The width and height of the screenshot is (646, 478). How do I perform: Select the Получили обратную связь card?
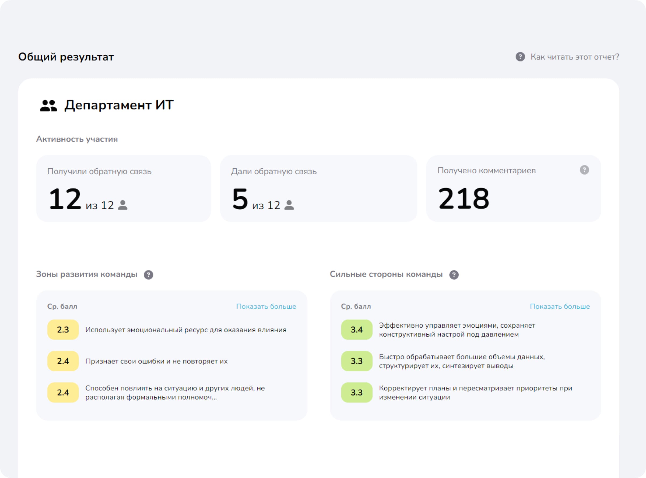point(124,188)
